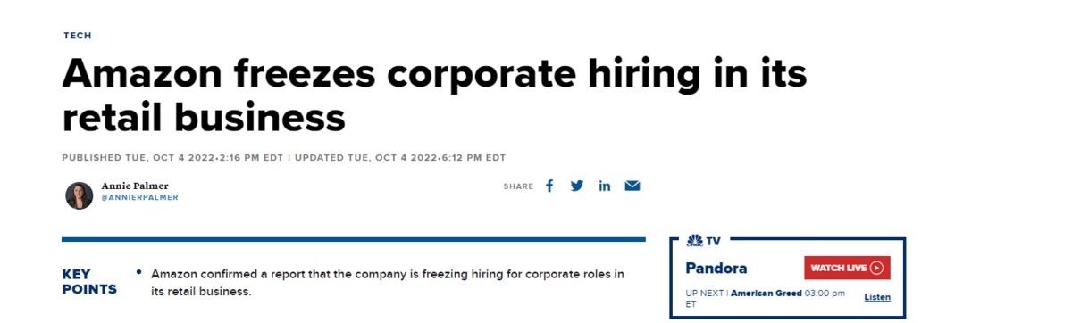Share the article on LinkedIn
Image resolution: width=1072 pixels, height=323 pixels.
[x=605, y=186]
